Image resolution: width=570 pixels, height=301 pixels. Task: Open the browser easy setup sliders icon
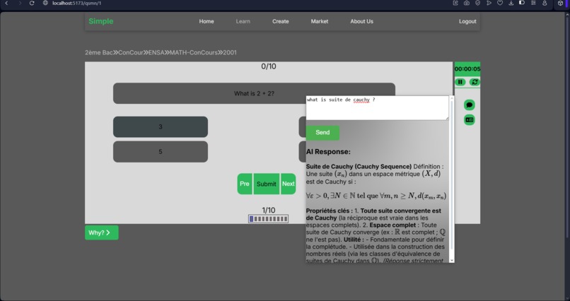[533, 3]
